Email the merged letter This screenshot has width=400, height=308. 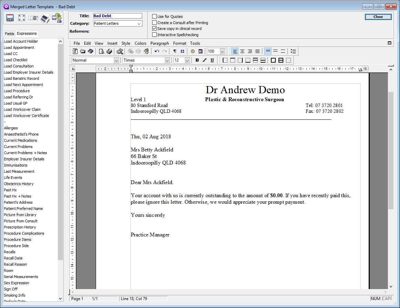click(x=33, y=18)
